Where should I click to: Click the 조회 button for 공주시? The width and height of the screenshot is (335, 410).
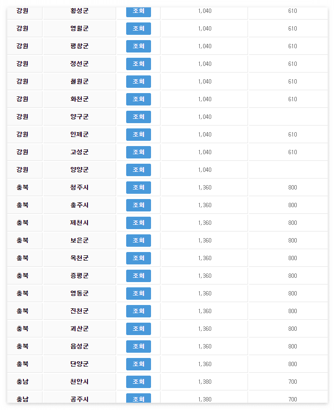point(138,399)
